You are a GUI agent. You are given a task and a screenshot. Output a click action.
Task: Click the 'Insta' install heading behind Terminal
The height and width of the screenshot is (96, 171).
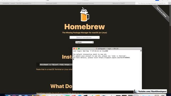pyautogui.click(x=67, y=57)
